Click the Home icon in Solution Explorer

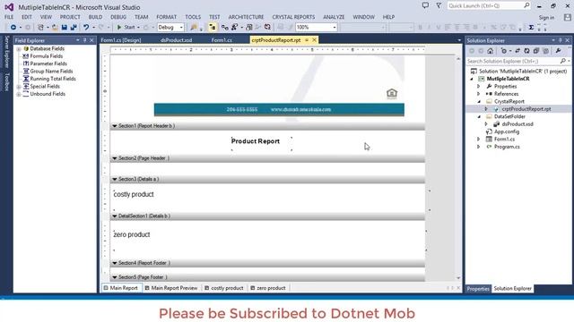coord(491,51)
